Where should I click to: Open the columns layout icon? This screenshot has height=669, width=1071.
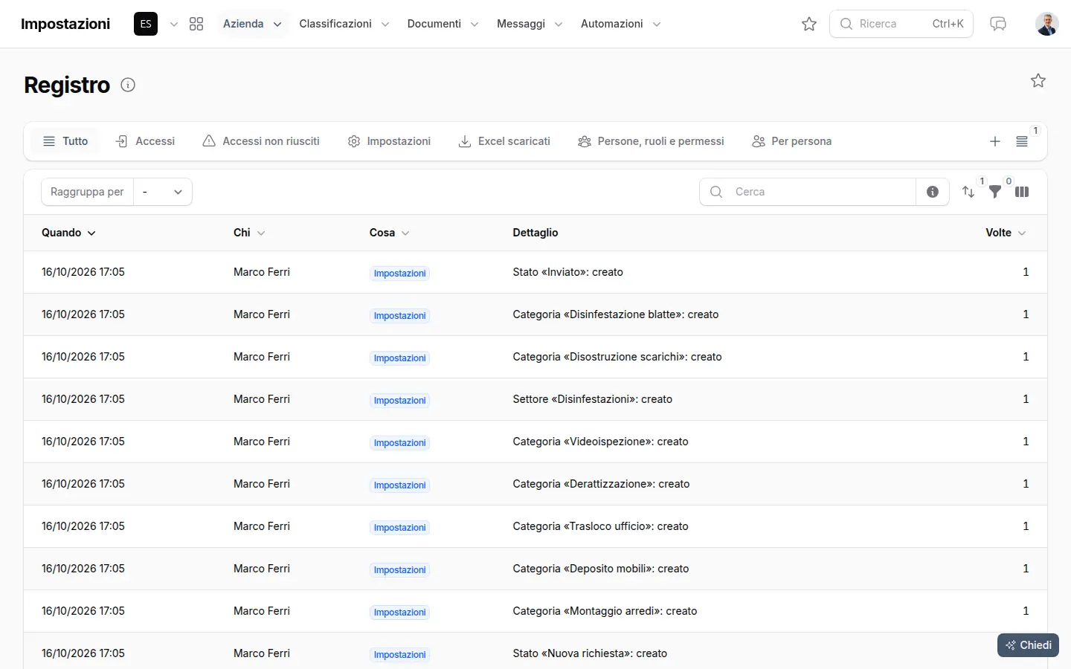pyautogui.click(x=1022, y=192)
